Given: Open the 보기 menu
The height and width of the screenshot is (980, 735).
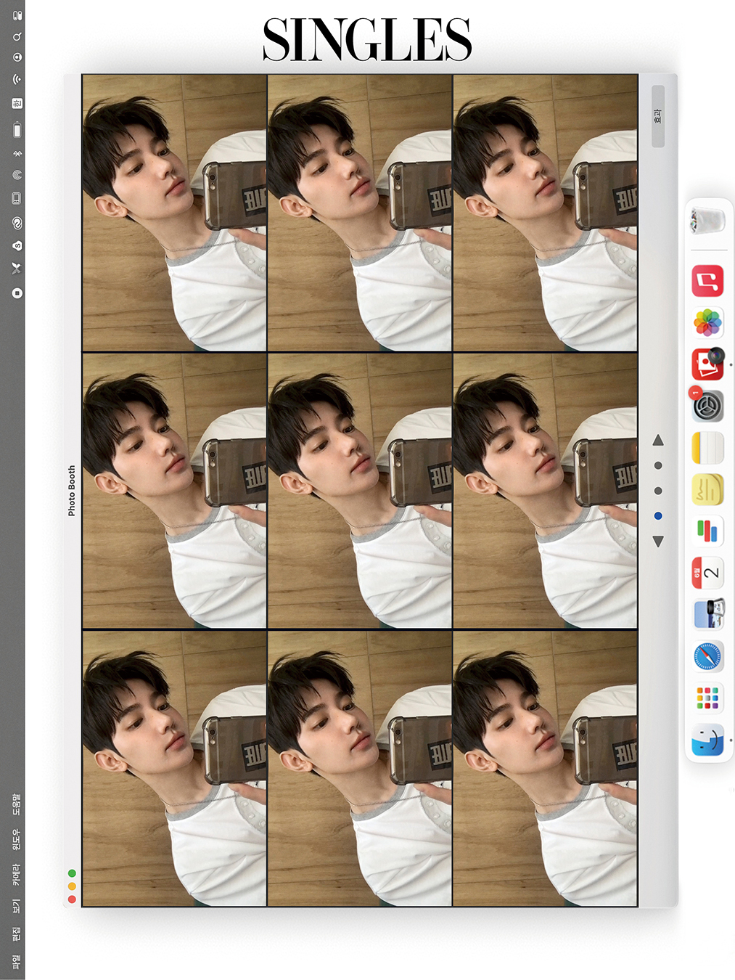Looking at the screenshot, I should tap(17, 906).
